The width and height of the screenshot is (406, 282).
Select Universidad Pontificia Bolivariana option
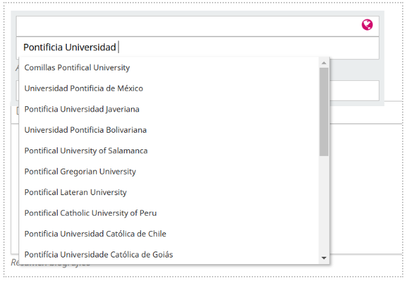click(x=85, y=129)
